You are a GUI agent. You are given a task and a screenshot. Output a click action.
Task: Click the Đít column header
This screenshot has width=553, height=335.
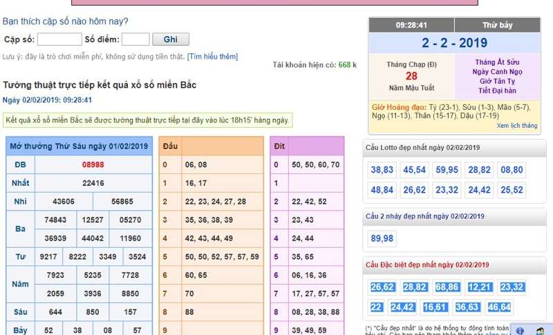point(279,146)
